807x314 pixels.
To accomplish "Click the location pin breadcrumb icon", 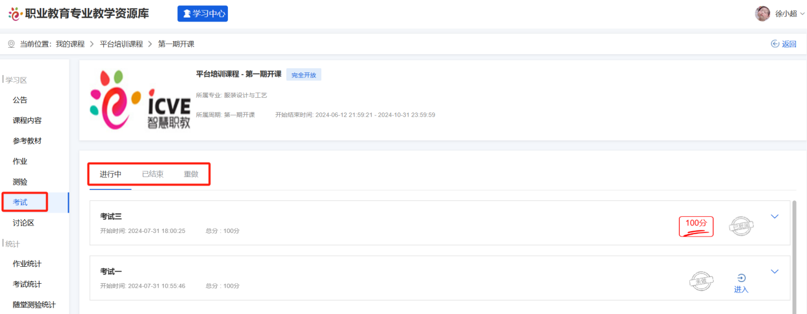I will pyautogui.click(x=11, y=44).
